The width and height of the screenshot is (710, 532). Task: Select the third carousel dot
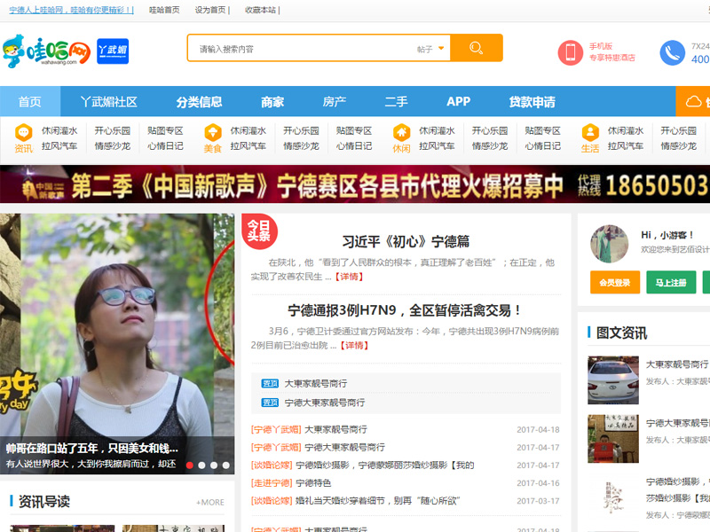214,465
